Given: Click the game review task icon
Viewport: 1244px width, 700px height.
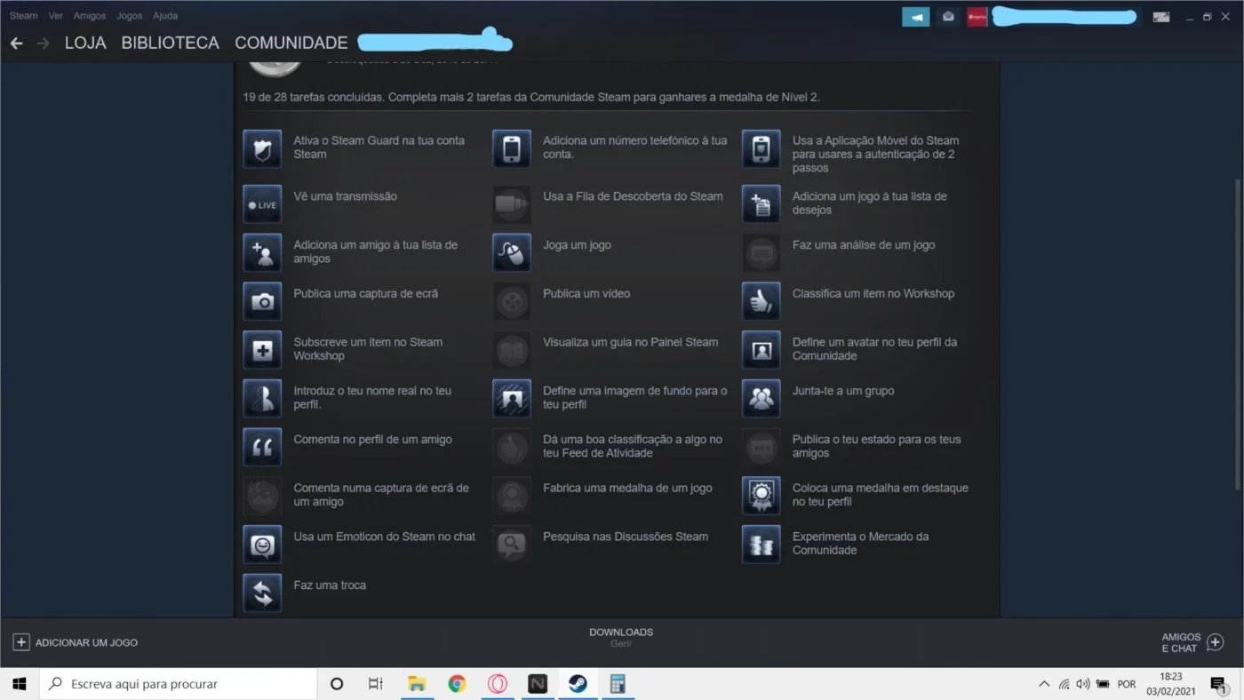Looking at the screenshot, I should 762,253.
